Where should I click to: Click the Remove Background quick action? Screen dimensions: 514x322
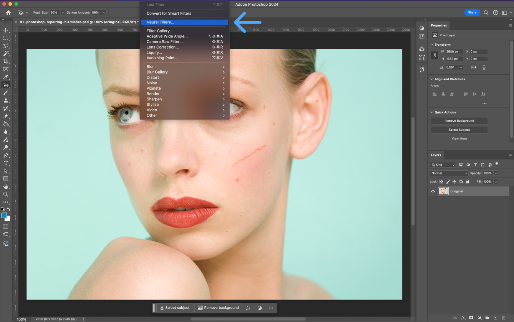(x=459, y=121)
